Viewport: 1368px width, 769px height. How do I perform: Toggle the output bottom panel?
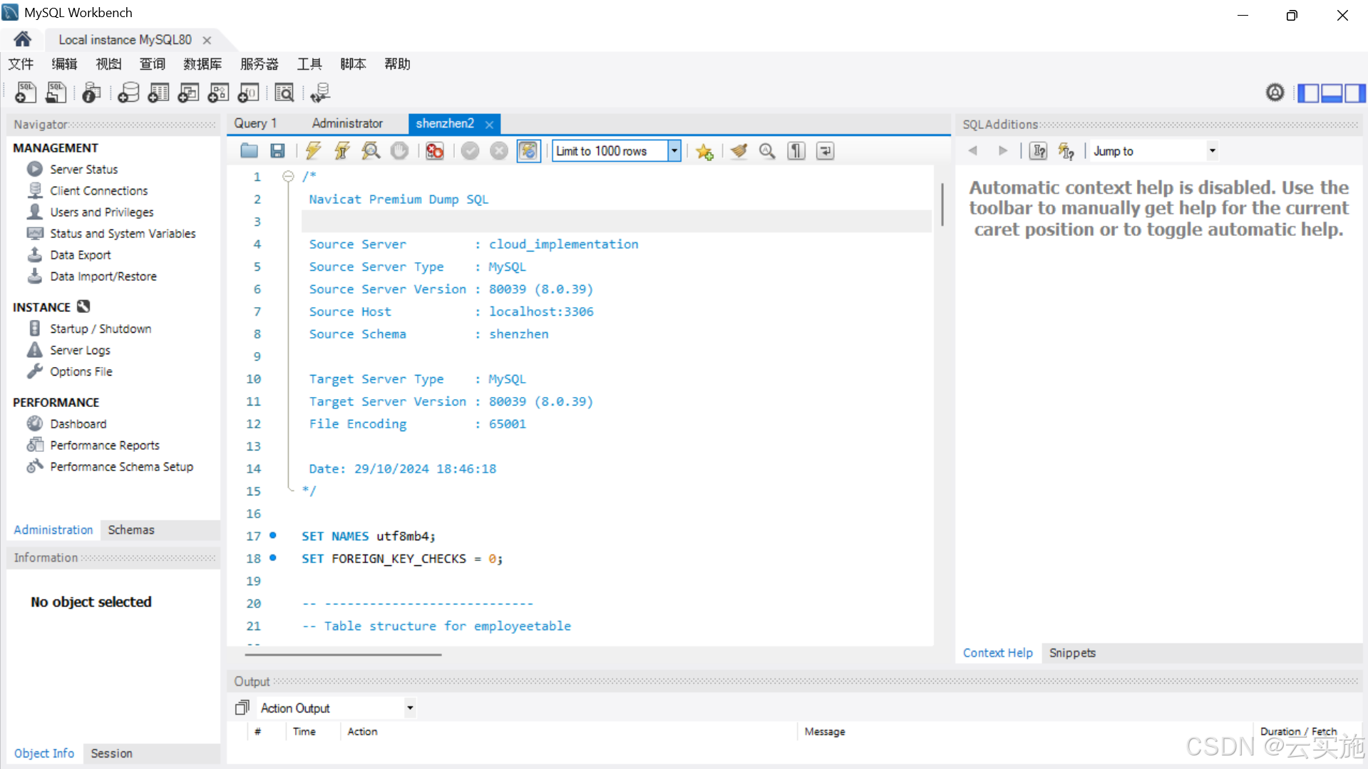(x=1332, y=93)
